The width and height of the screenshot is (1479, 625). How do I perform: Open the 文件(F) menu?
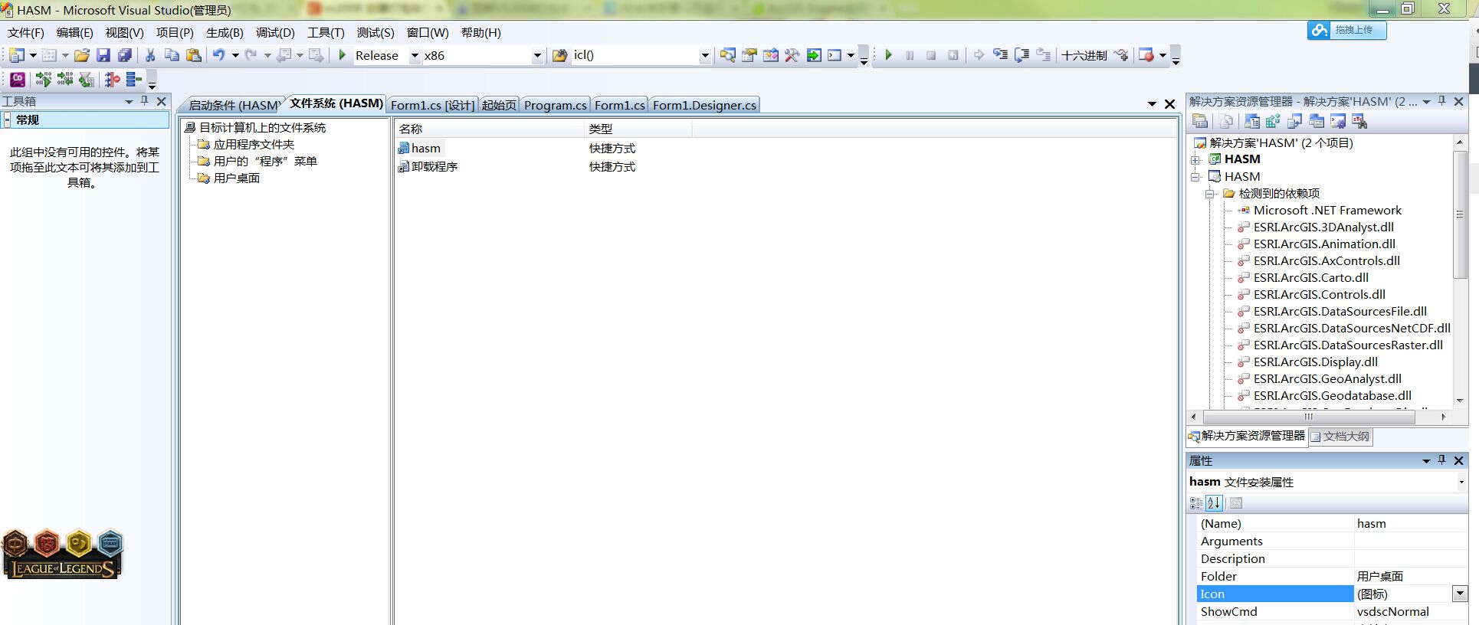(x=26, y=32)
